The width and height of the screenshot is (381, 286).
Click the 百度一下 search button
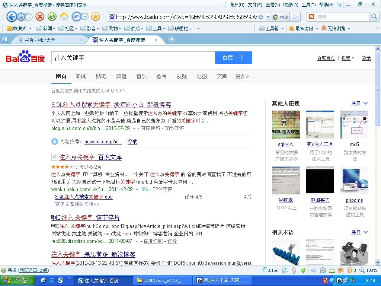[x=234, y=58]
